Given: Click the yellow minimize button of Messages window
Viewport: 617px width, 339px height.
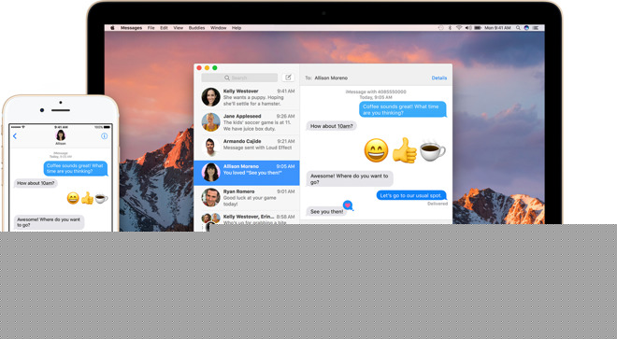Looking at the screenshot, I should pos(207,68).
